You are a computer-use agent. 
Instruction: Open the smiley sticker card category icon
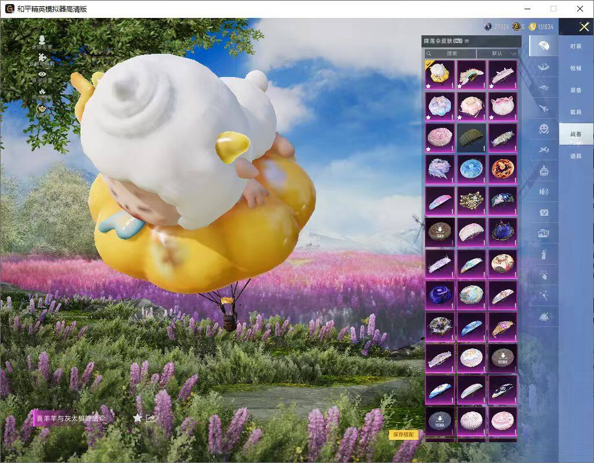(544, 212)
